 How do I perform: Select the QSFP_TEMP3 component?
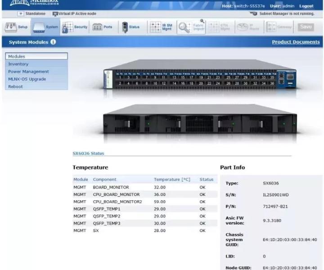[x=107, y=224]
